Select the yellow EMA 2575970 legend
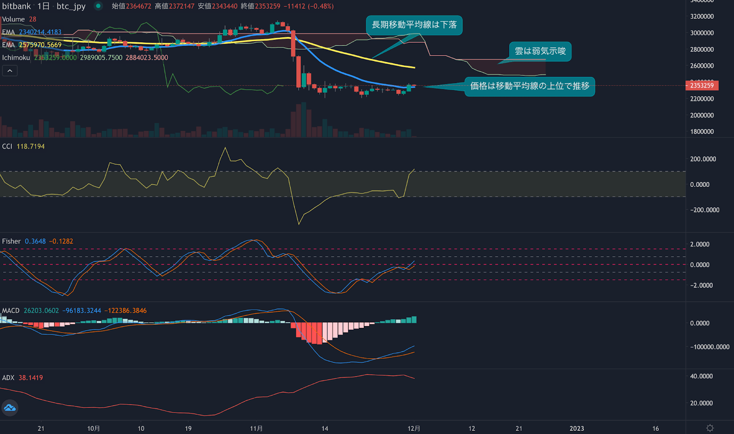This screenshot has width=734, height=434. (32, 45)
